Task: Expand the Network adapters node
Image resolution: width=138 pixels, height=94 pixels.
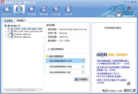Action: click(6, 37)
